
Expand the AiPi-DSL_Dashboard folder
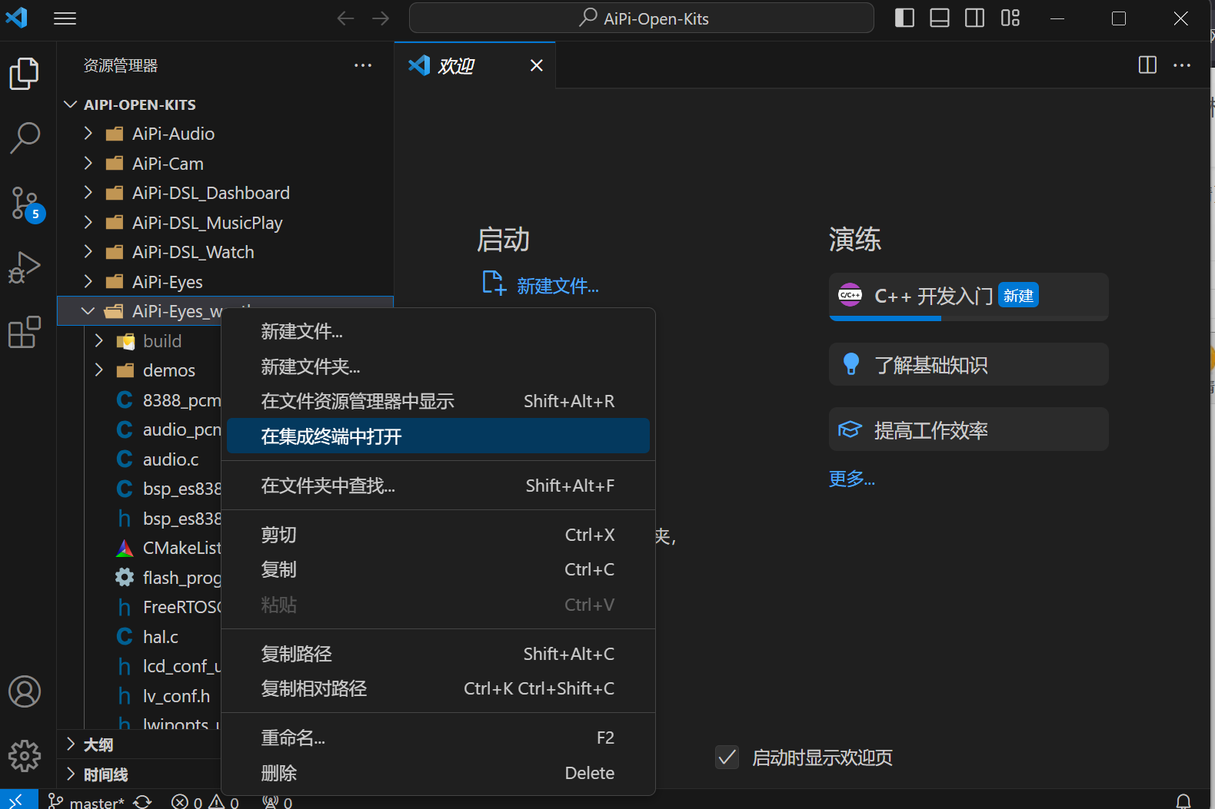pos(226,193)
